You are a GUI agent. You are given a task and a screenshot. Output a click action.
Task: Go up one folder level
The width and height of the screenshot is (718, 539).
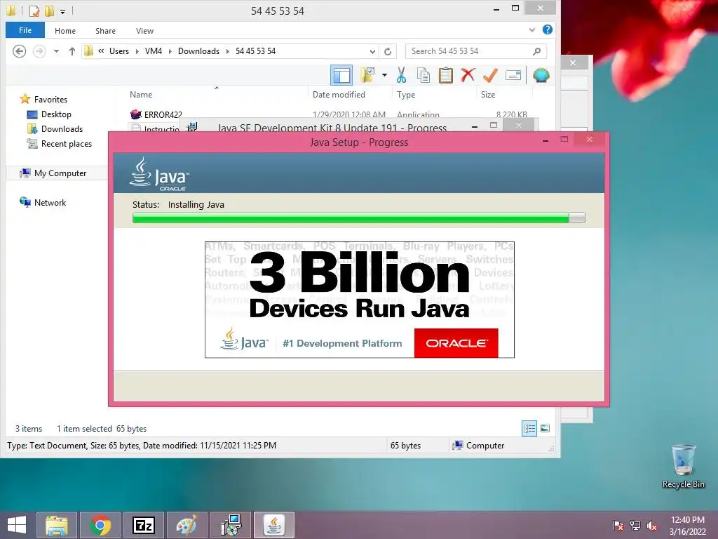[x=72, y=51]
